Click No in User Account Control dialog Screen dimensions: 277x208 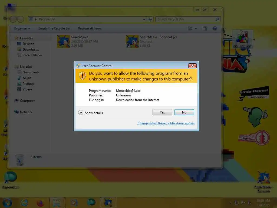point(184,112)
